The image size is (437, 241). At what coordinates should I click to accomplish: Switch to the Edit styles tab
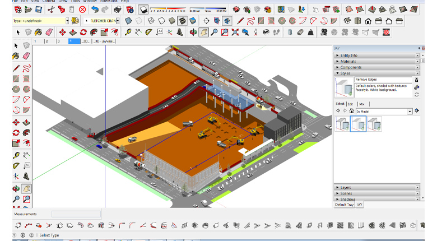(x=350, y=104)
